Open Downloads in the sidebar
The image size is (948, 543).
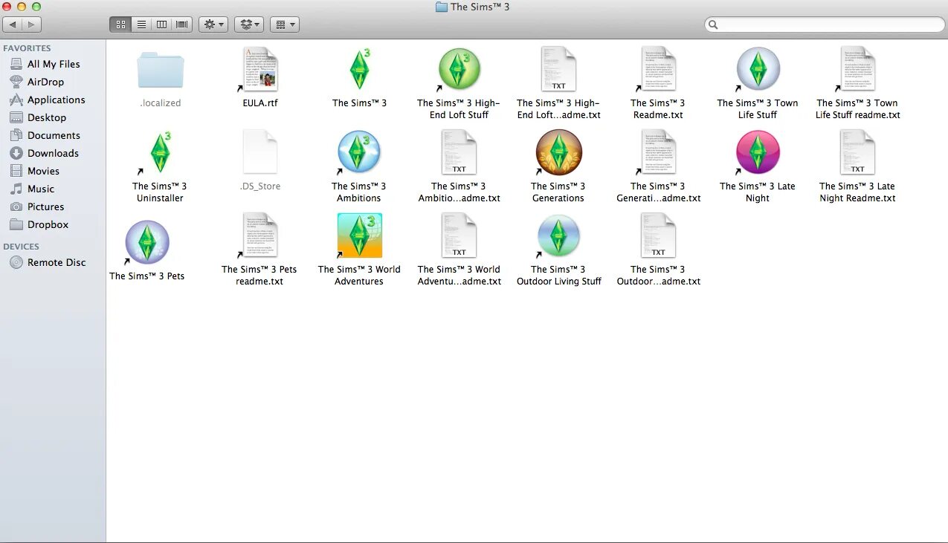point(53,153)
